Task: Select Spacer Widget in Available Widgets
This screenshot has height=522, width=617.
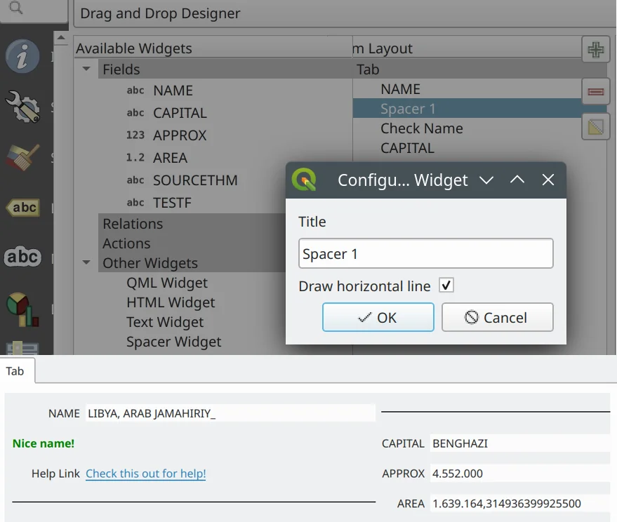Action: click(173, 342)
